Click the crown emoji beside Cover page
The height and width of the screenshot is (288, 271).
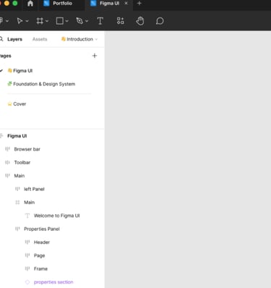[x=9, y=104]
